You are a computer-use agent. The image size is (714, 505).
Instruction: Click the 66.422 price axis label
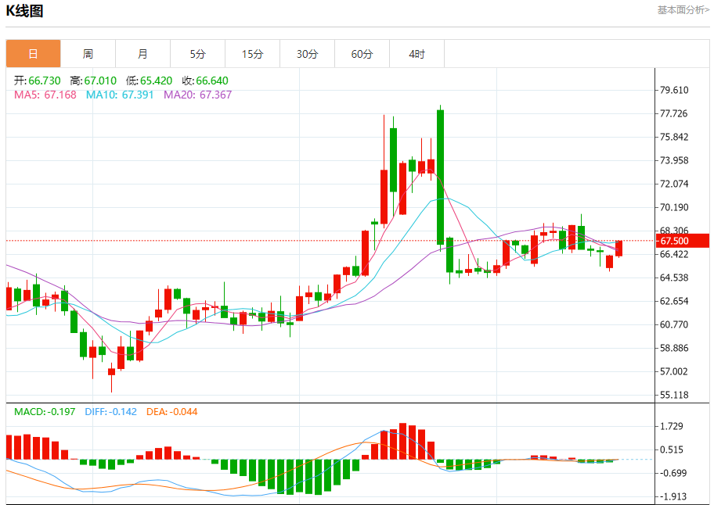click(x=674, y=254)
